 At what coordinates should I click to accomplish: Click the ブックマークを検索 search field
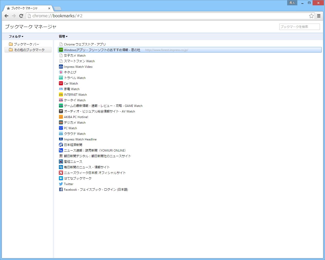coord(299,27)
